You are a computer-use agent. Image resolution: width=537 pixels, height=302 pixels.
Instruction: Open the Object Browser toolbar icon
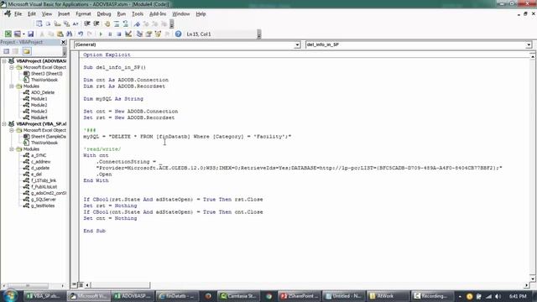click(x=158, y=34)
